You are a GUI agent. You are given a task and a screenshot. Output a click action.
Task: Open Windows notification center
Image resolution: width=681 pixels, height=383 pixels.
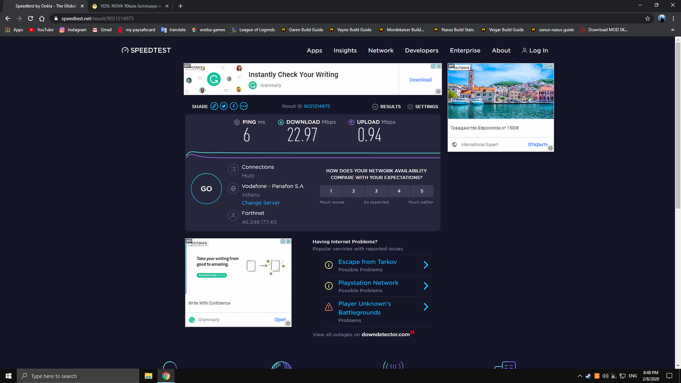[669, 376]
